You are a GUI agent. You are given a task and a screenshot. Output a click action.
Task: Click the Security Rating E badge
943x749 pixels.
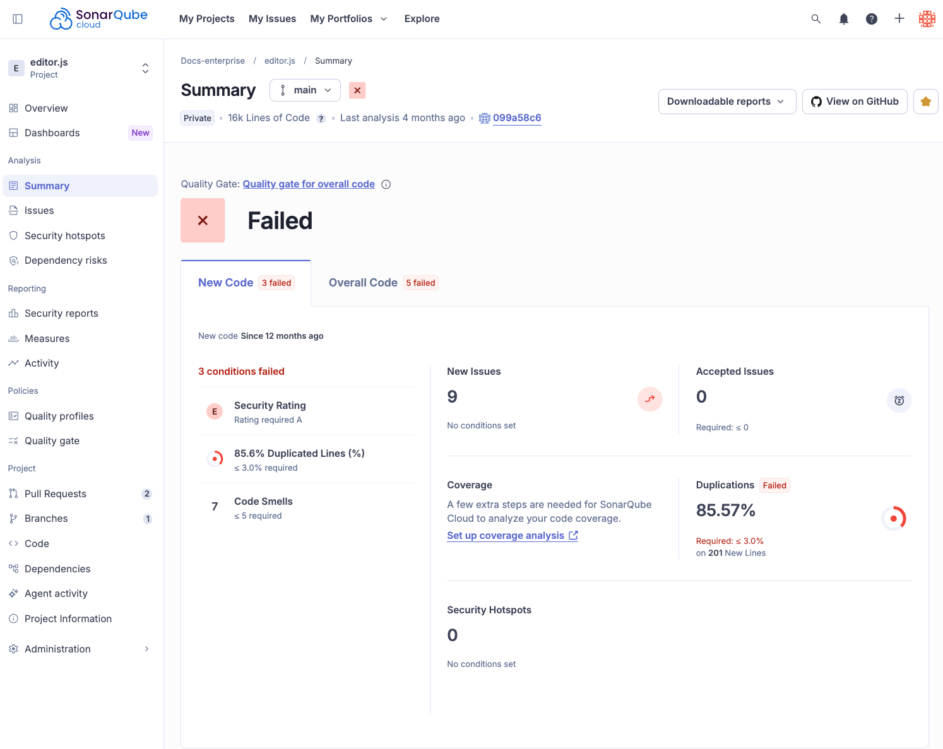tap(215, 411)
